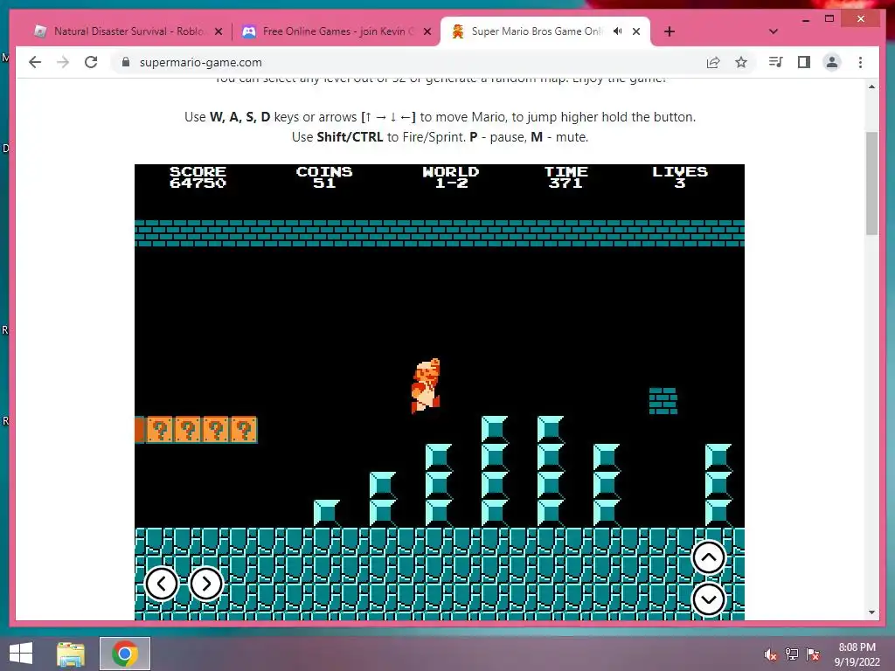The height and width of the screenshot is (671, 895).
Task: Click the TIME 371 counter
Action: (x=565, y=176)
